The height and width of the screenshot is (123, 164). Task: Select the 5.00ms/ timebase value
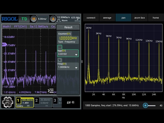click(42, 19)
